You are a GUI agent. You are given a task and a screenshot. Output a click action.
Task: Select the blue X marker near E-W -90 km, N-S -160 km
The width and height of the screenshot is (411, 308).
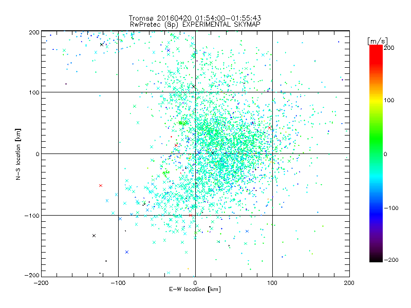pos(127,252)
